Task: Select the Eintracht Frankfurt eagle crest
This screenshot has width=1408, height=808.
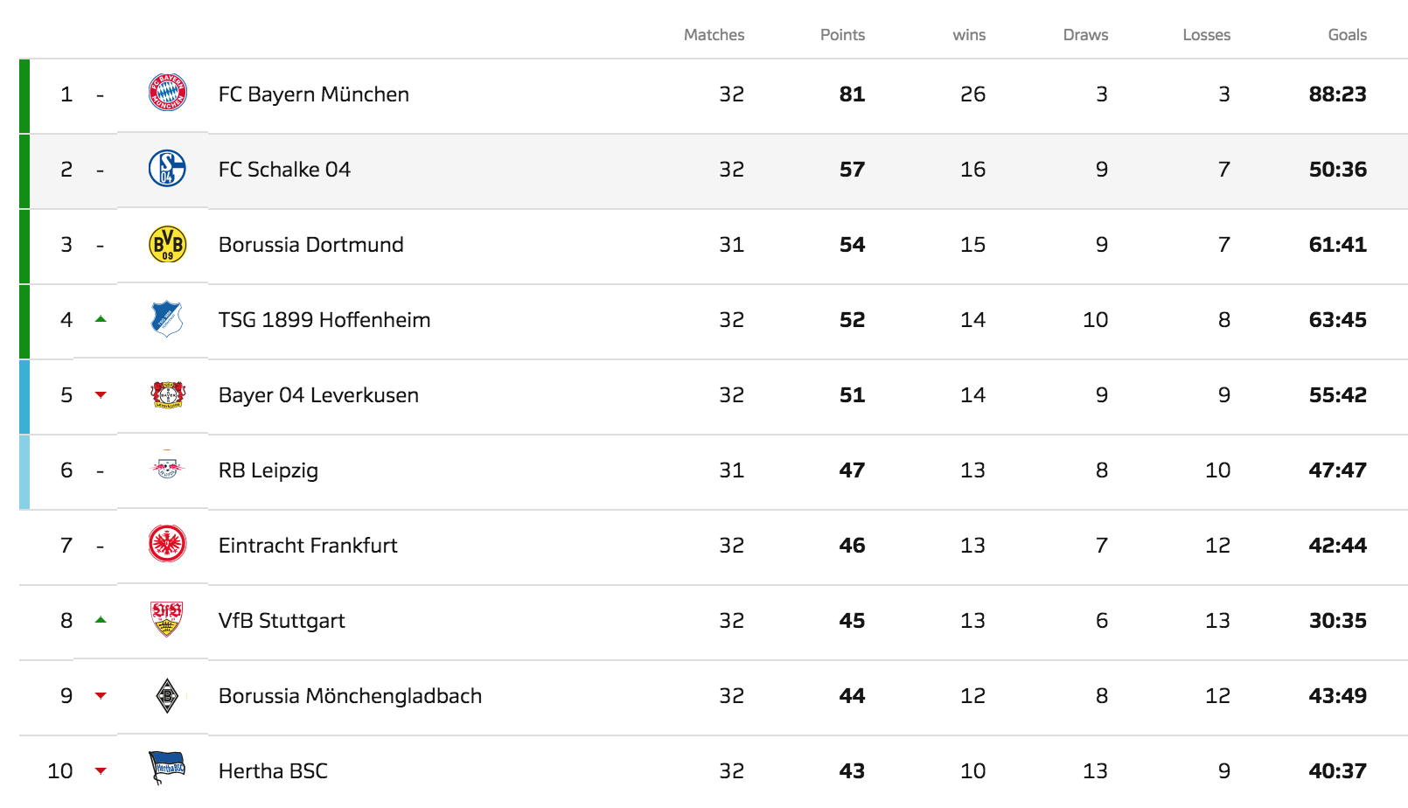Action: coord(167,544)
